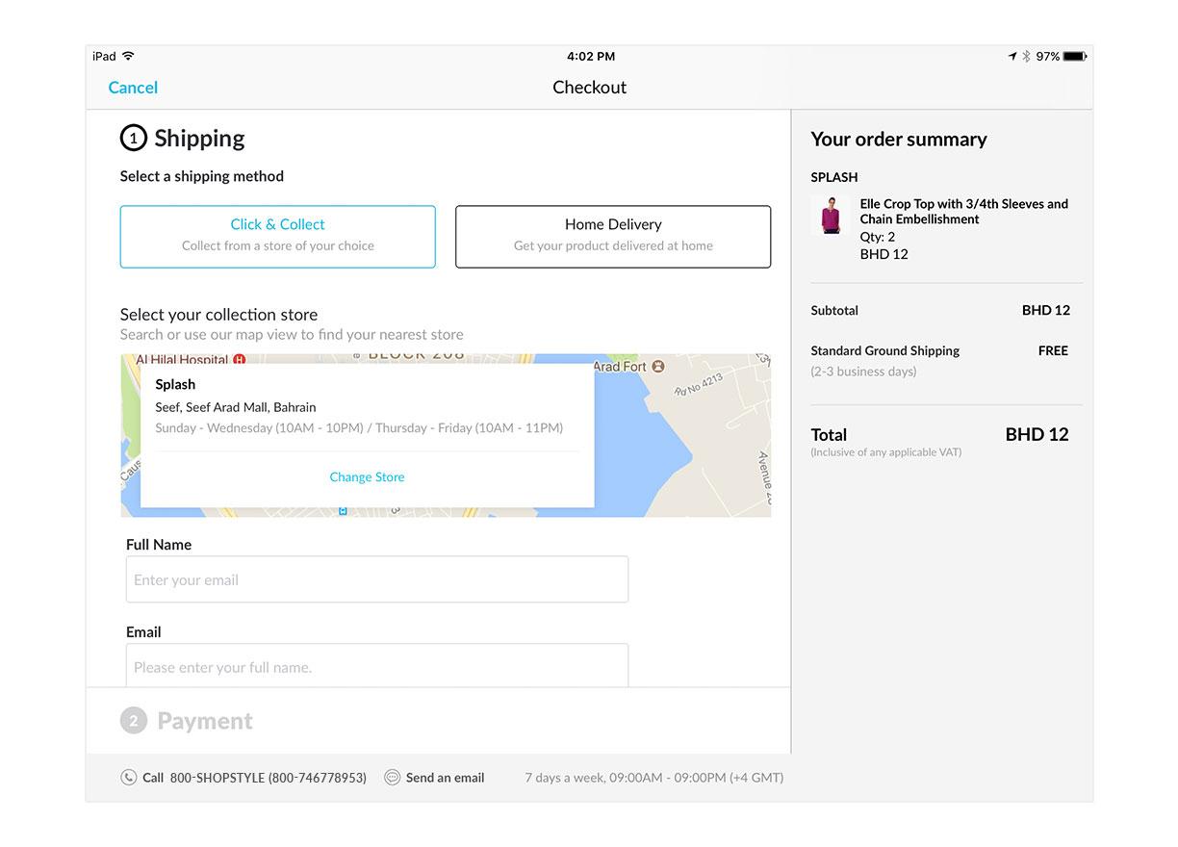1178x847 pixels.
Task: Open Send an email link
Action: [x=445, y=778]
